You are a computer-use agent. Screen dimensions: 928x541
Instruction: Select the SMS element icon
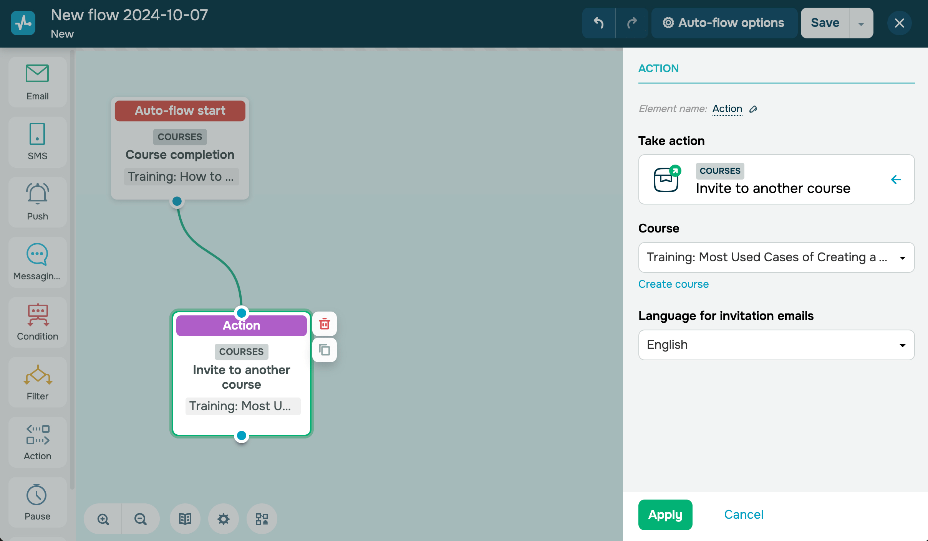click(37, 142)
